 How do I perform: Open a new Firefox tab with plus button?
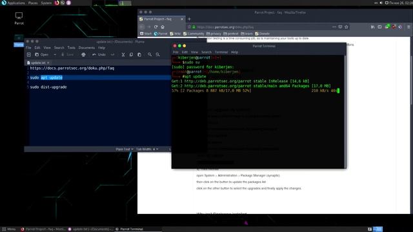(x=189, y=19)
